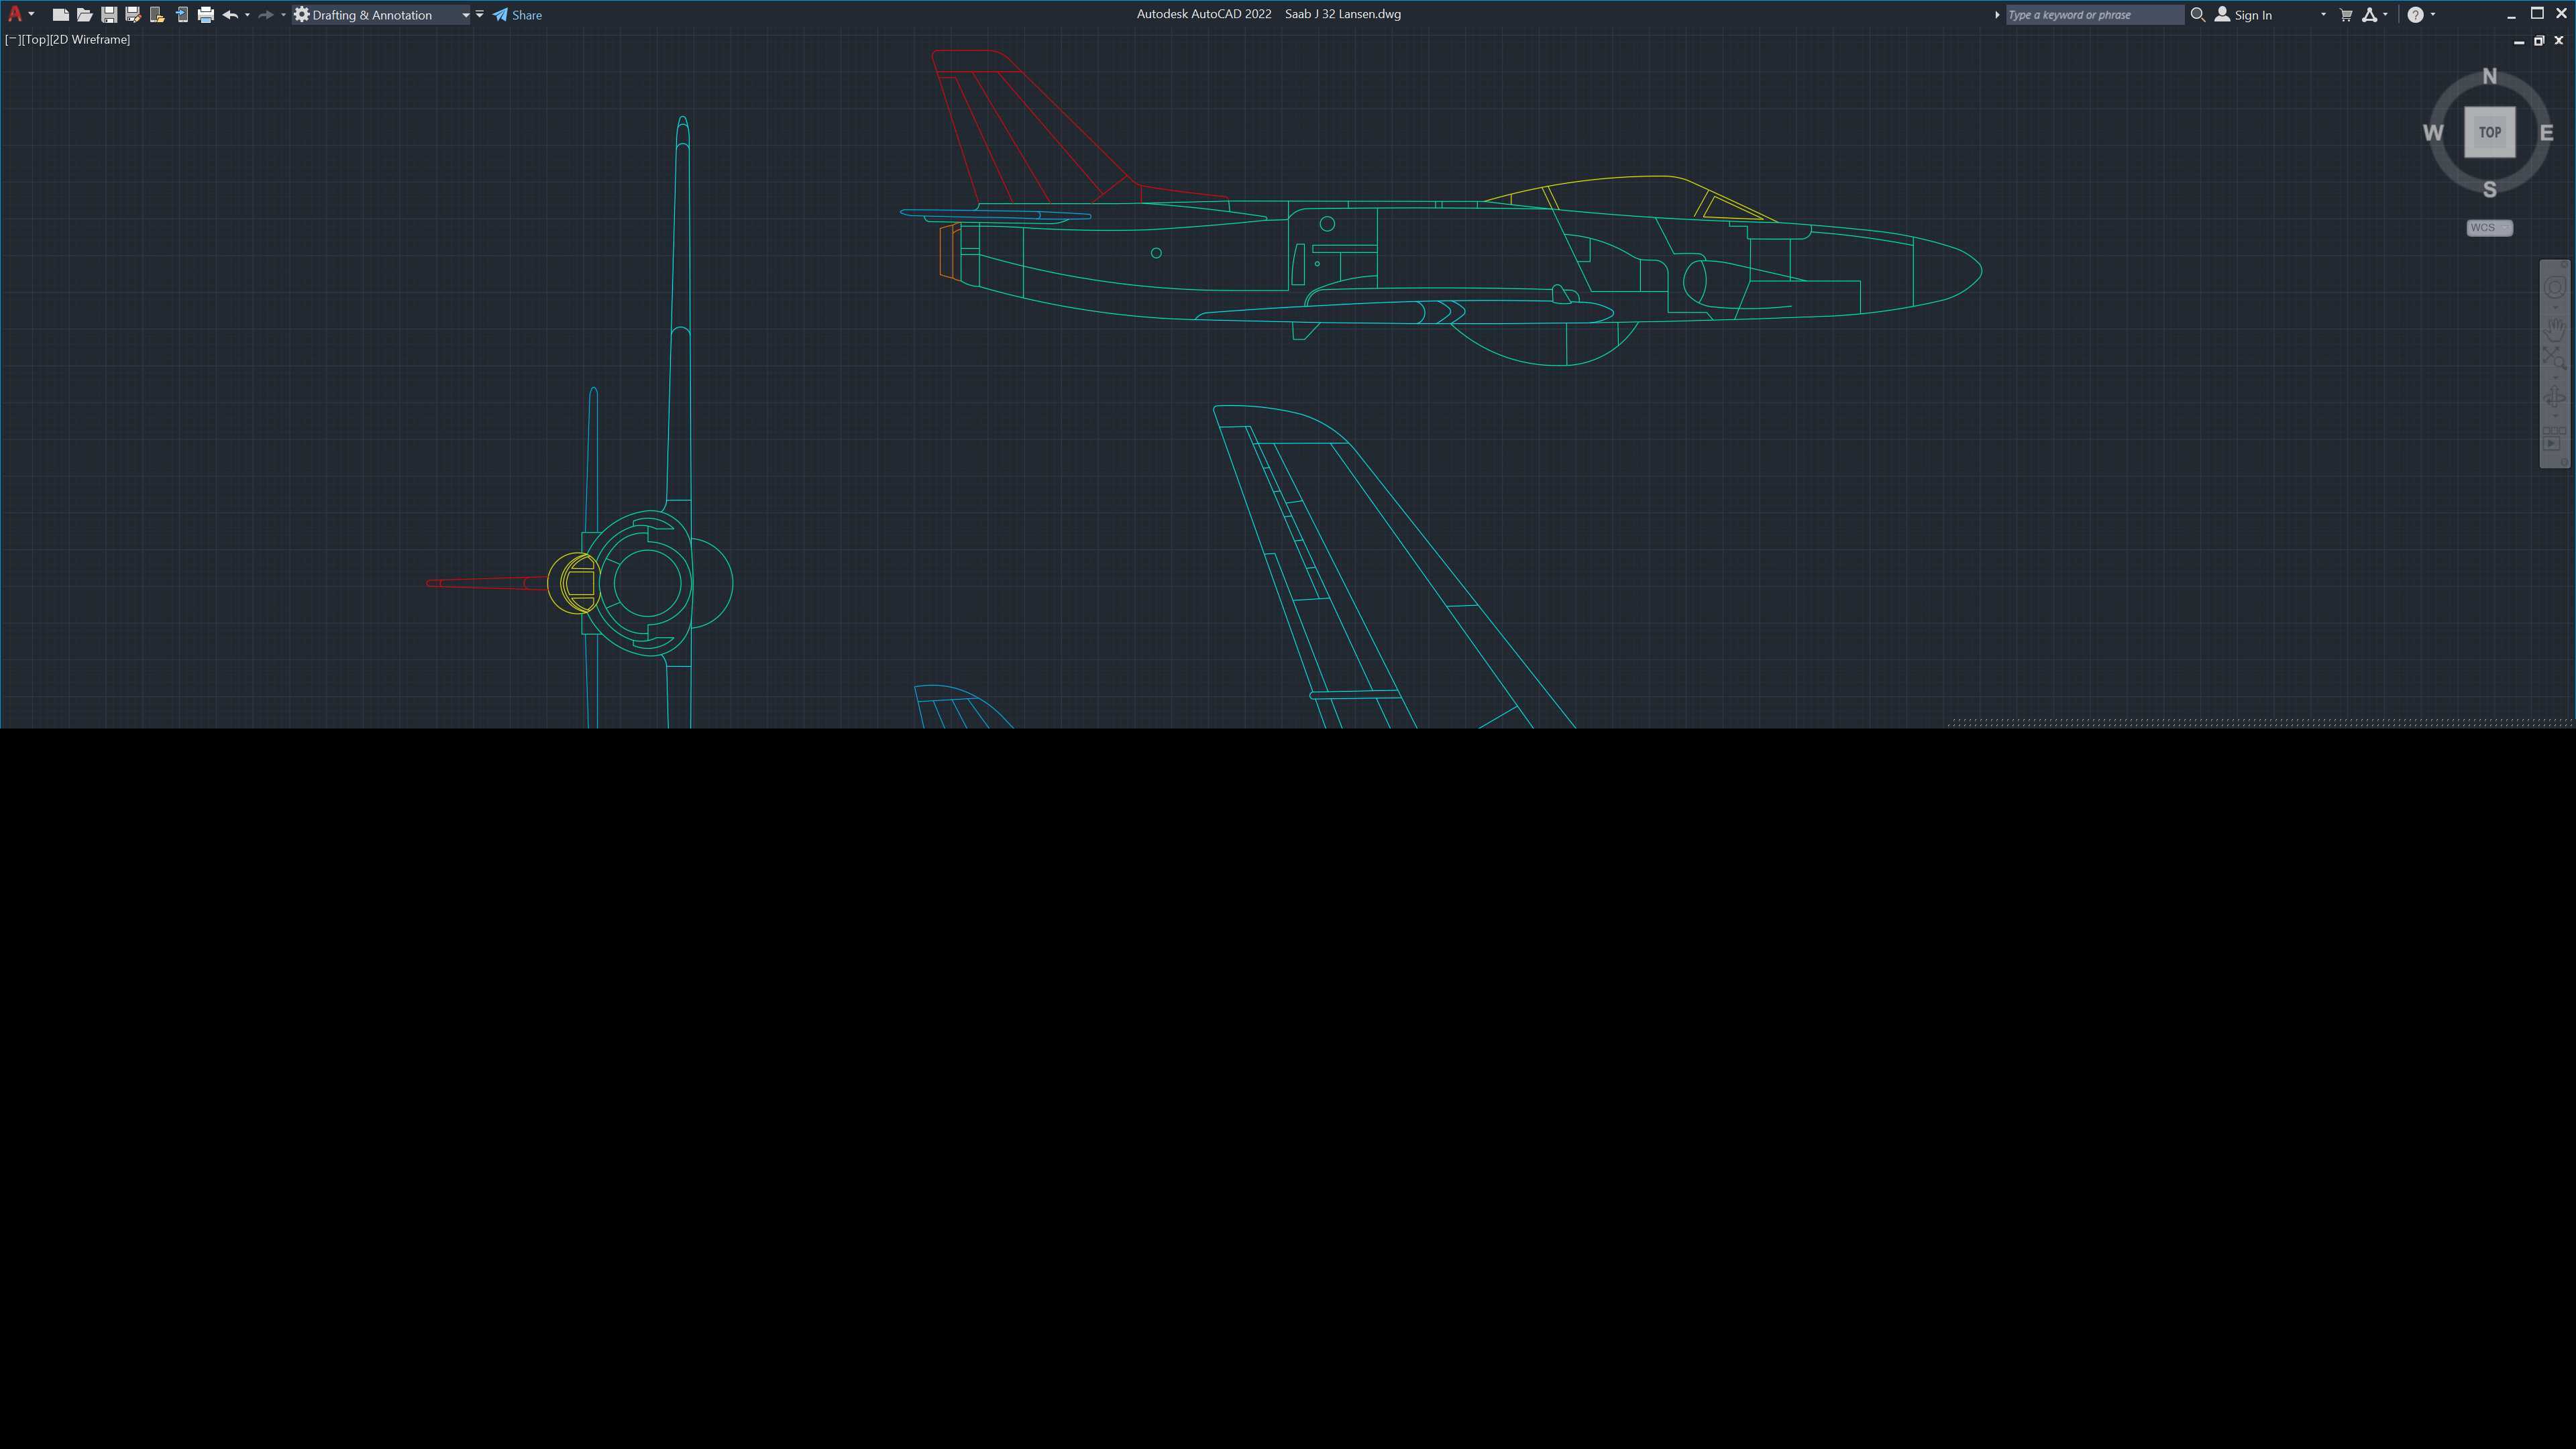Click Zoom Extents in the navigation bar
Viewport: 2576px width, 1449px height.
pos(2554,358)
